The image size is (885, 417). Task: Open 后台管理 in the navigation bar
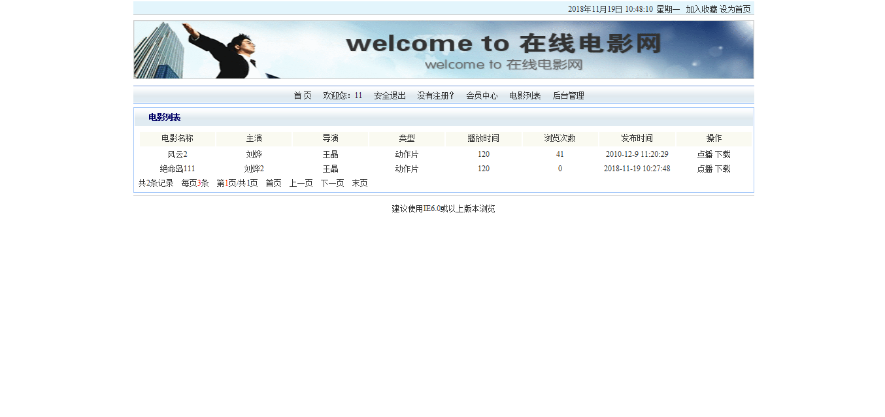[569, 95]
